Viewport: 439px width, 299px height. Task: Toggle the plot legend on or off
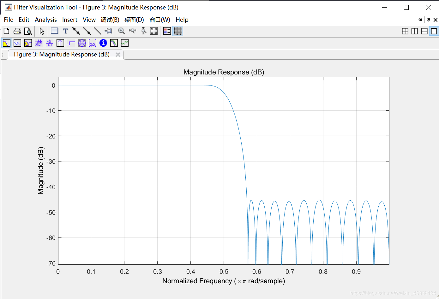(167, 31)
